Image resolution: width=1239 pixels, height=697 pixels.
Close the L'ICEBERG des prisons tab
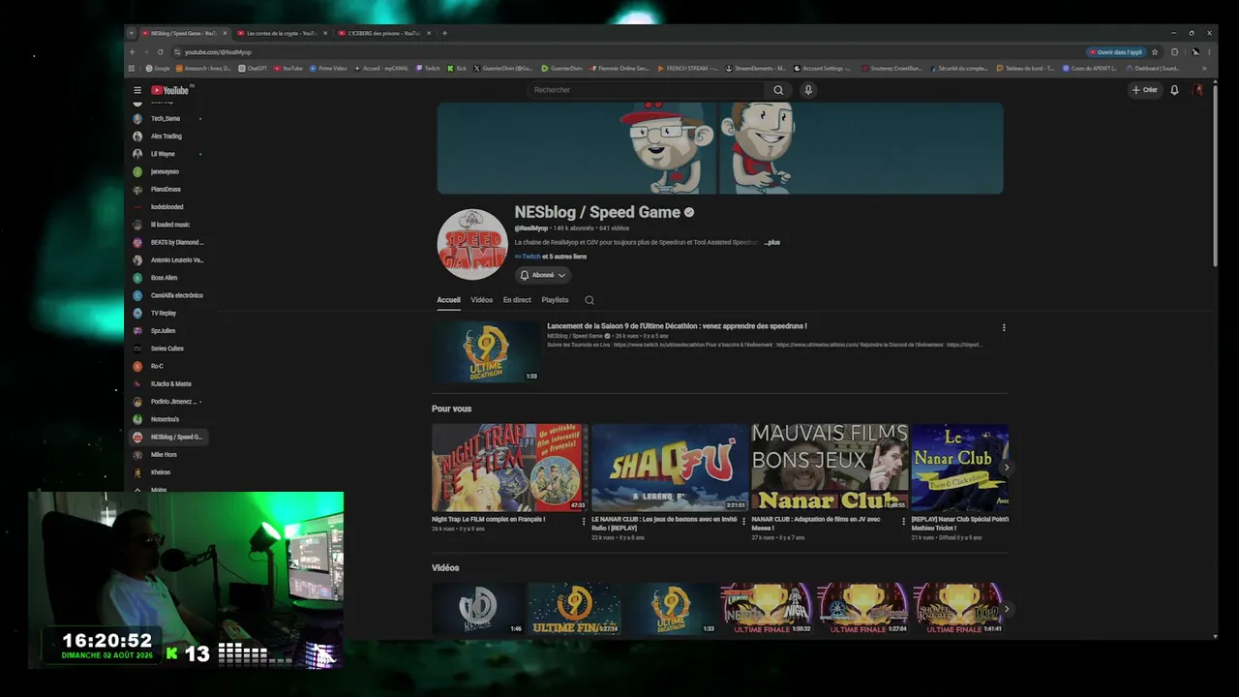click(x=429, y=33)
